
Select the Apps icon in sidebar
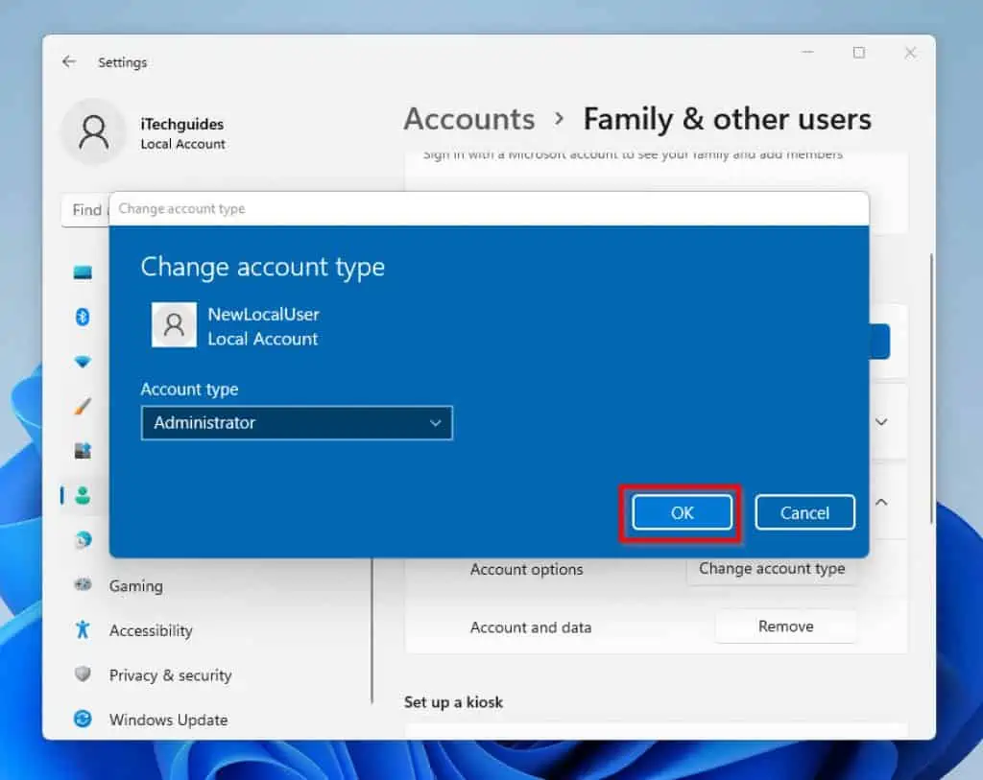pos(83,451)
